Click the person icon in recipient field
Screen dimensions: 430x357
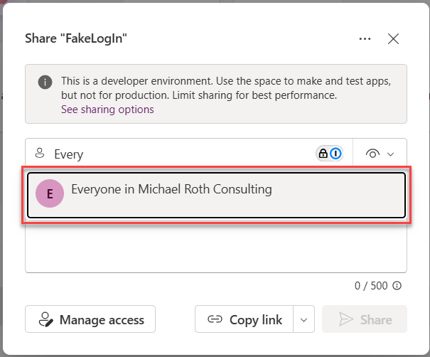pyautogui.click(x=40, y=154)
